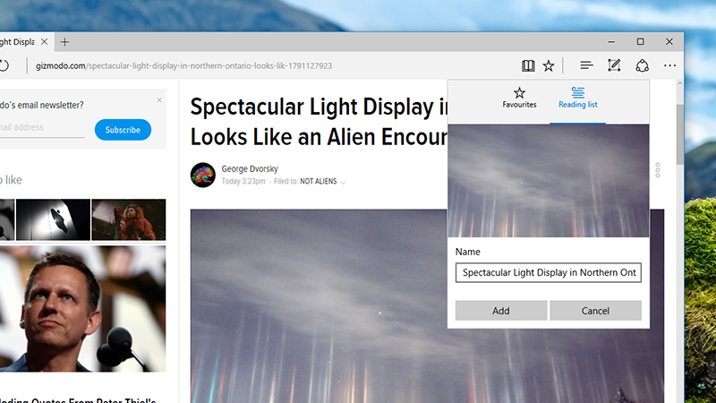Switch to Favourites tab in popup
Screen dimensions: 716x403
pyautogui.click(x=519, y=98)
